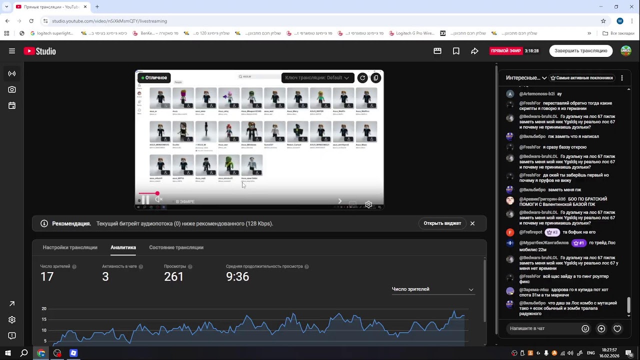
Task: Open the YouTube Studio logo home link
Action: 39,51
